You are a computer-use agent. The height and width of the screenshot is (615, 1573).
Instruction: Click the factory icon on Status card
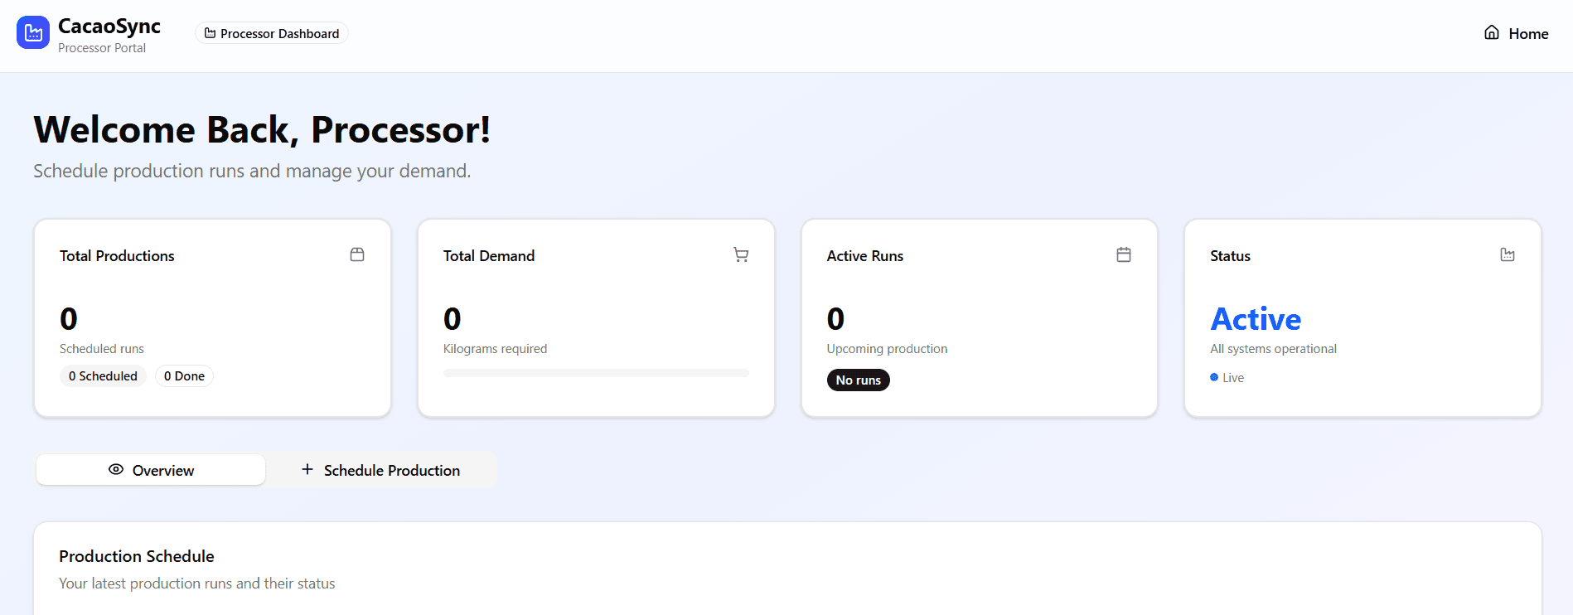1508,254
